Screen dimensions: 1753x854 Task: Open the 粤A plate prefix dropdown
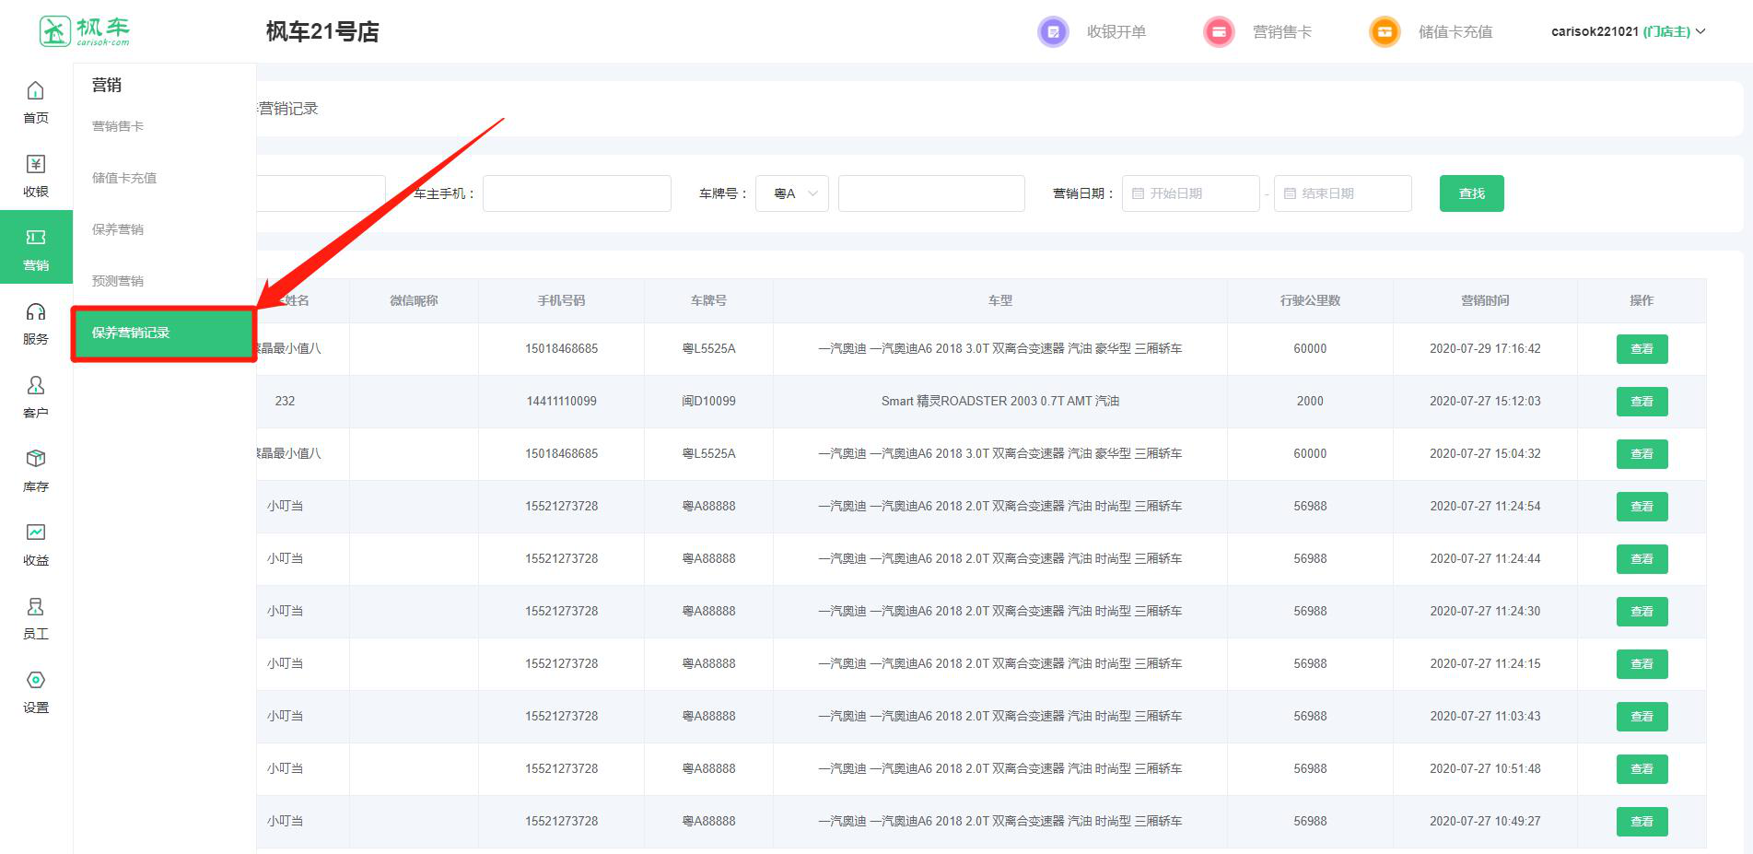[792, 193]
